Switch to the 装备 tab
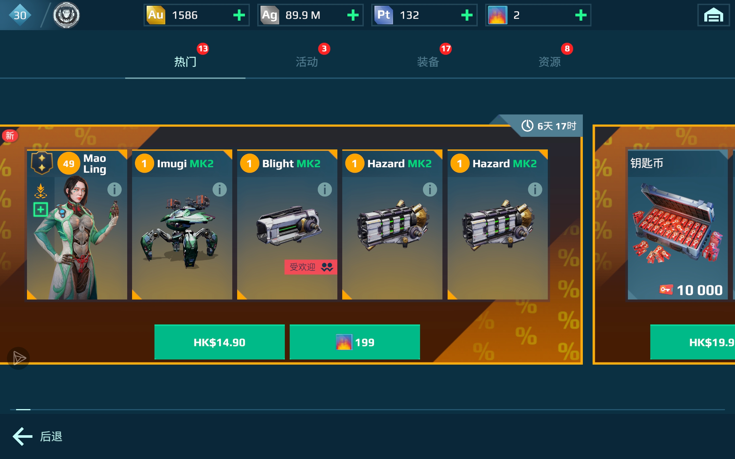The width and height of the screenshot is (735, 459). [x=428, y=62]
